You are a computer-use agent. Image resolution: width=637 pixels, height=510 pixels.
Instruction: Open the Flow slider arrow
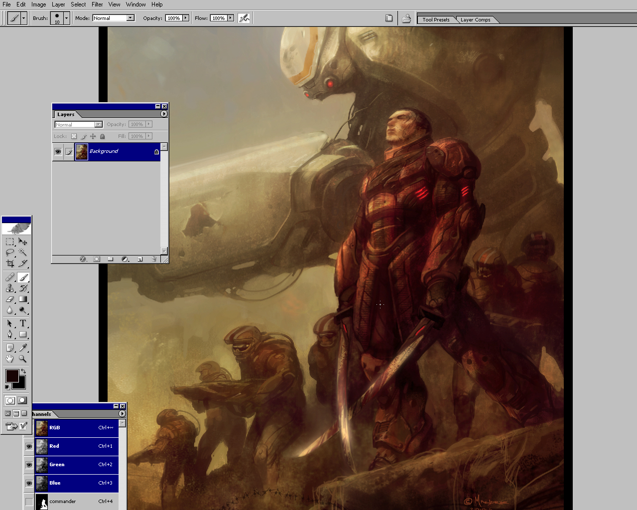pyautogui.click(x=231, y=18)
